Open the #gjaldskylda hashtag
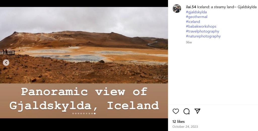The image size is (258, 131). point(196,12)
